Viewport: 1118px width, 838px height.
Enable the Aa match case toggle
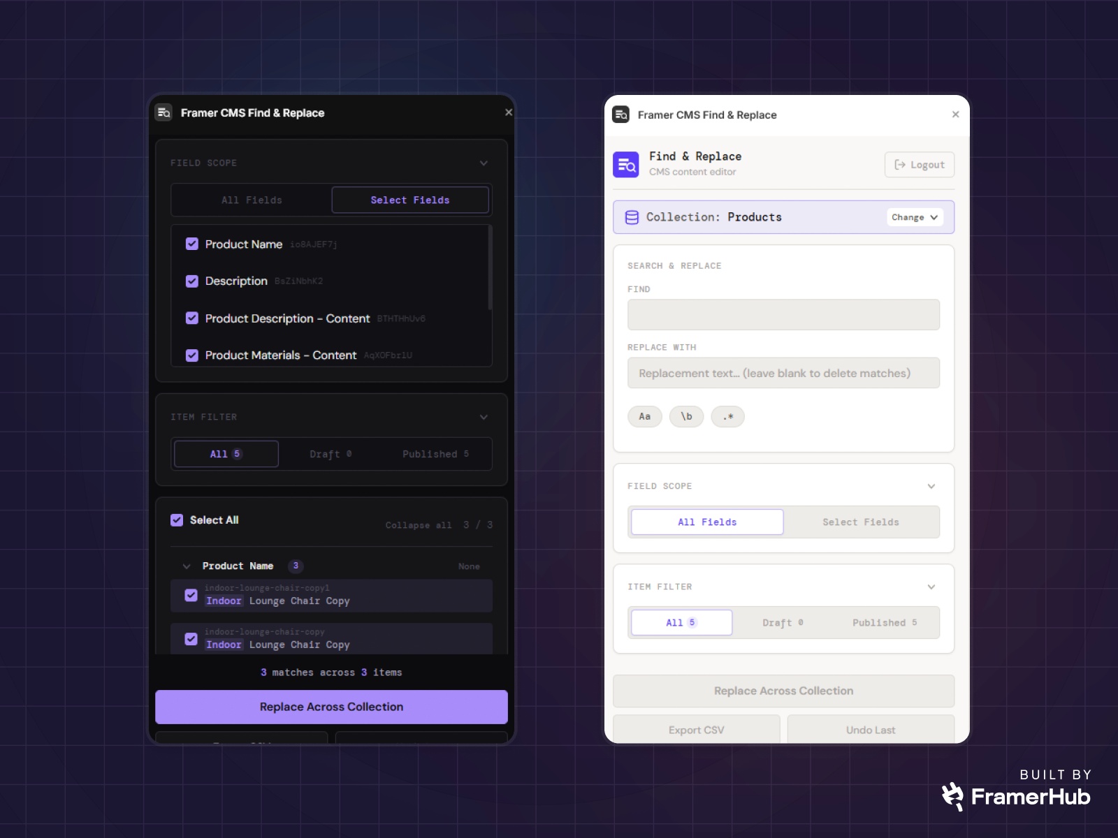pos(644,416)
